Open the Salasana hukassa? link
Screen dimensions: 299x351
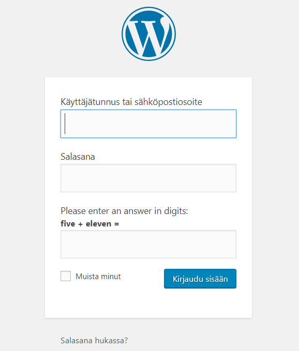coord(94,341)
